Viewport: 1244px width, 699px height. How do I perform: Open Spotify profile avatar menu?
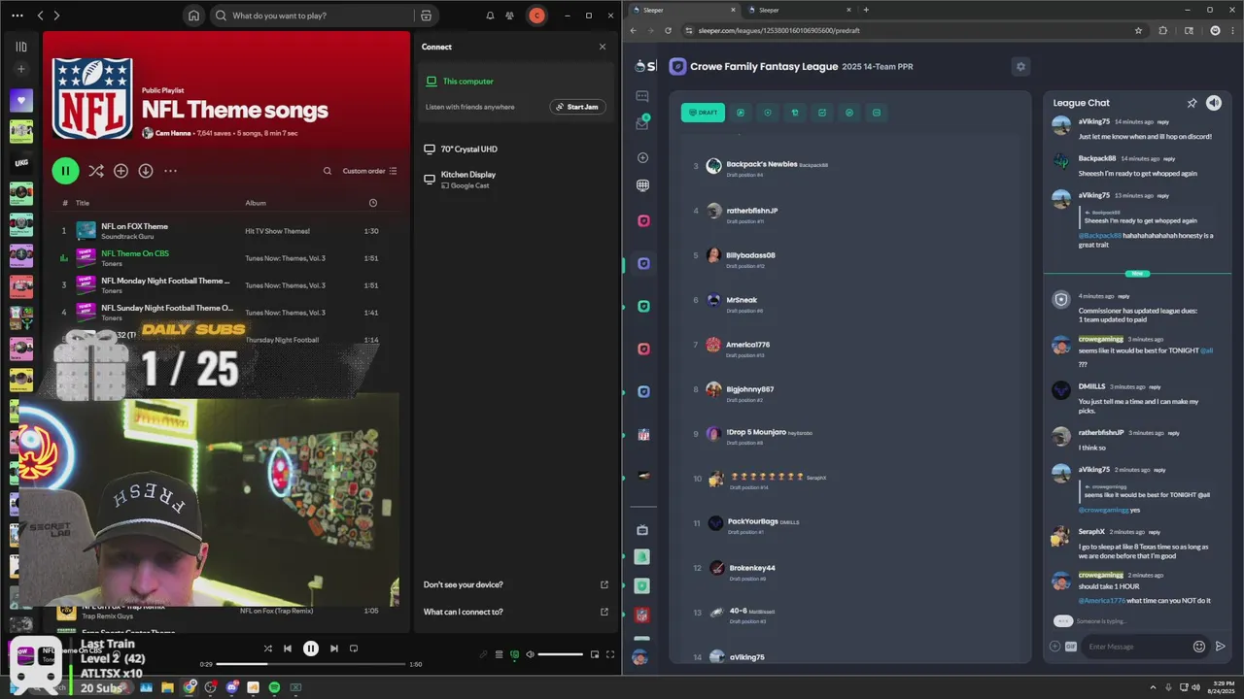(536, 16)
